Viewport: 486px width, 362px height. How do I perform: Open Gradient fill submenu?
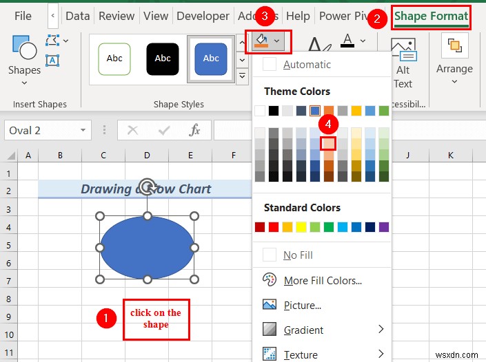[321, 330]
